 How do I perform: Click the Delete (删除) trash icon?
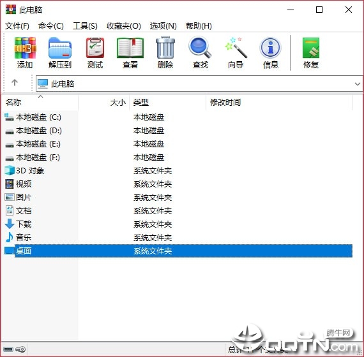[x=165, y=48]
